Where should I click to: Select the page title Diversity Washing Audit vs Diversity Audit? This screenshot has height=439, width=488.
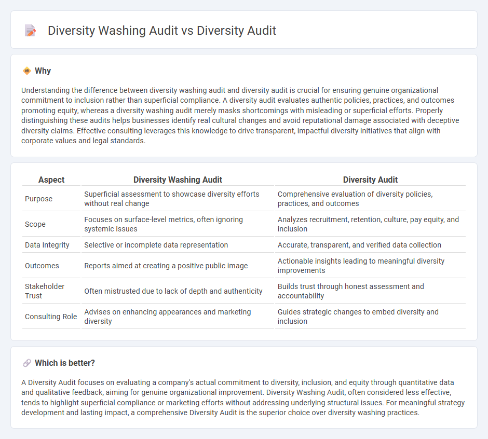[162, 31]
